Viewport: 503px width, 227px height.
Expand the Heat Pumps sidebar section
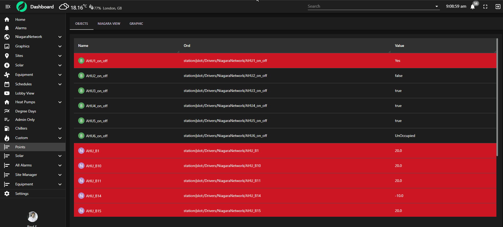pyautogui.click(x=60, y=102)
